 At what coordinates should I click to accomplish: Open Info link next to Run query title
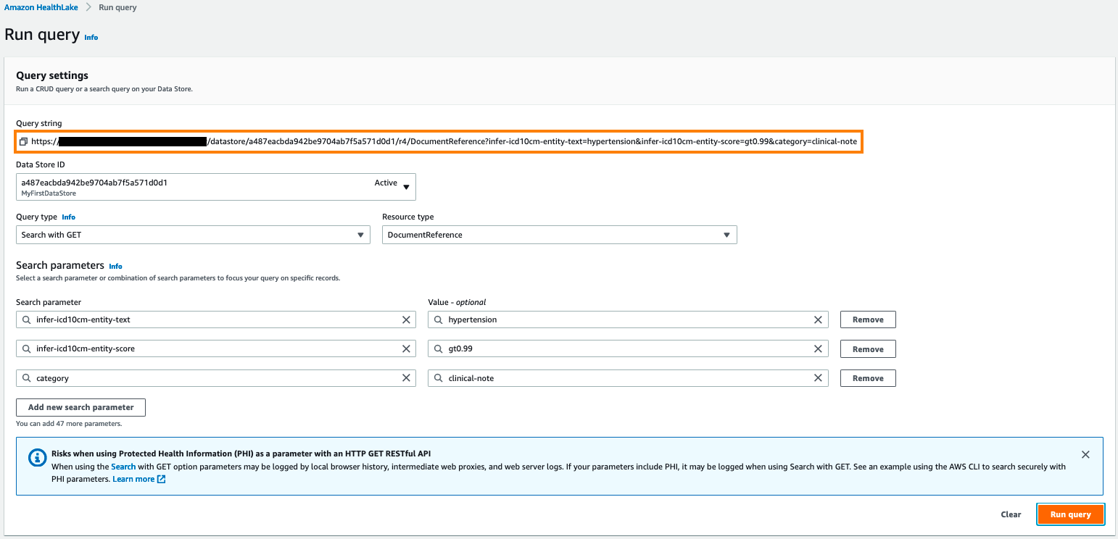pos(91,38)
